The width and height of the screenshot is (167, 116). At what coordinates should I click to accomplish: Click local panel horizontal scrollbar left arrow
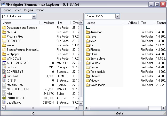[3, 108]
